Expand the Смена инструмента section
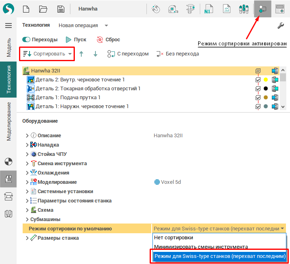This screenshot has height=264, width=290. (27, 164)
